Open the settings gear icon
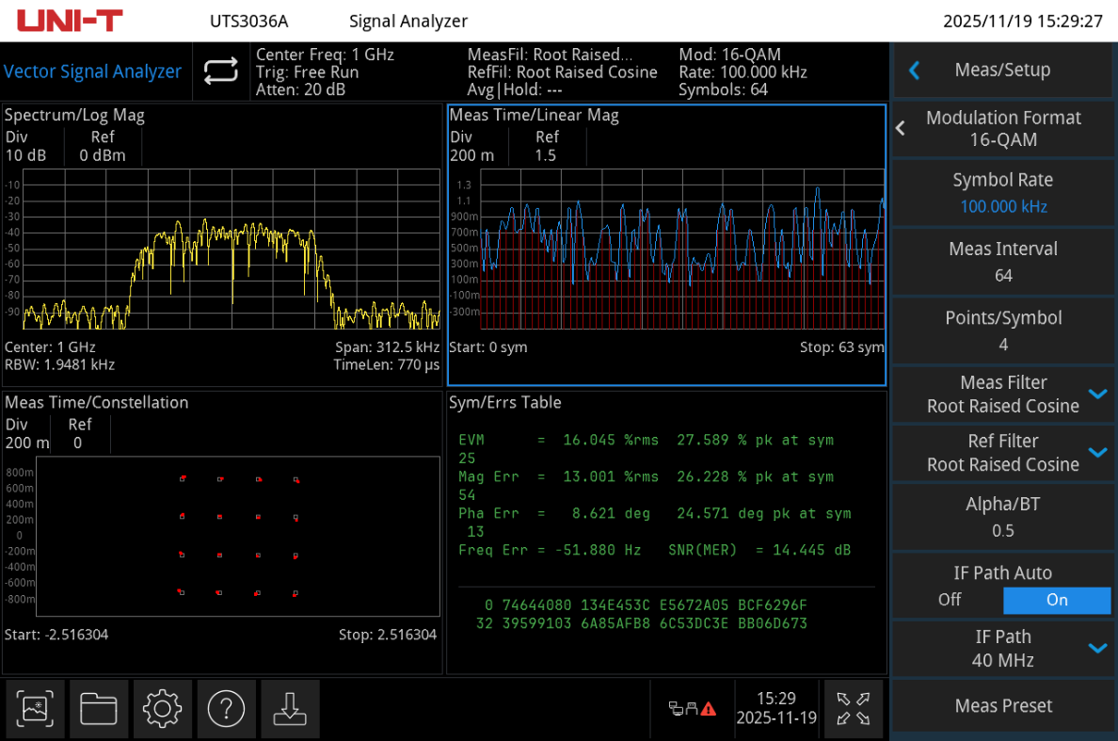 (162, 709)
